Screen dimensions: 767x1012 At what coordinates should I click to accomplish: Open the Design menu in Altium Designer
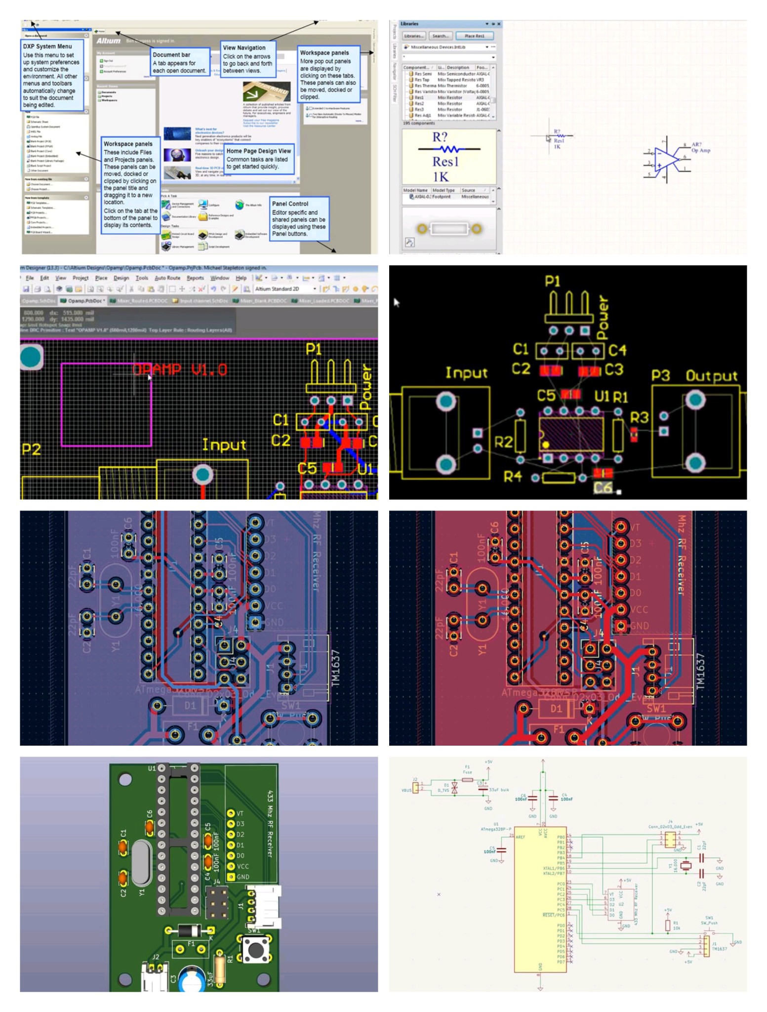pos(121,278)
